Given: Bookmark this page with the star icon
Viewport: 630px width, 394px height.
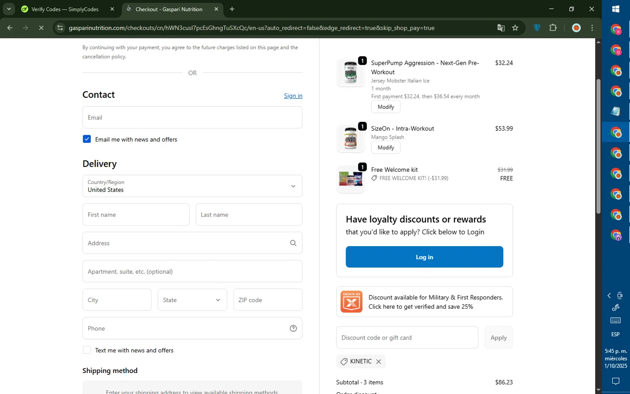Looking at the screenshot, I should (515, 28).
